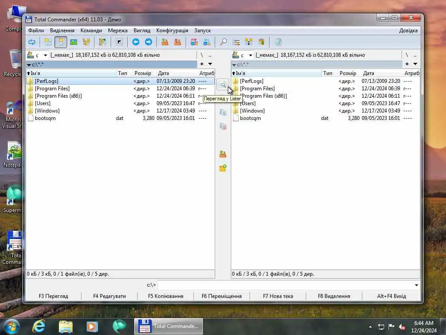The image size is (446, 335).
Task: Enable thumbnail view from the toolbar
Action: [73, 42]
